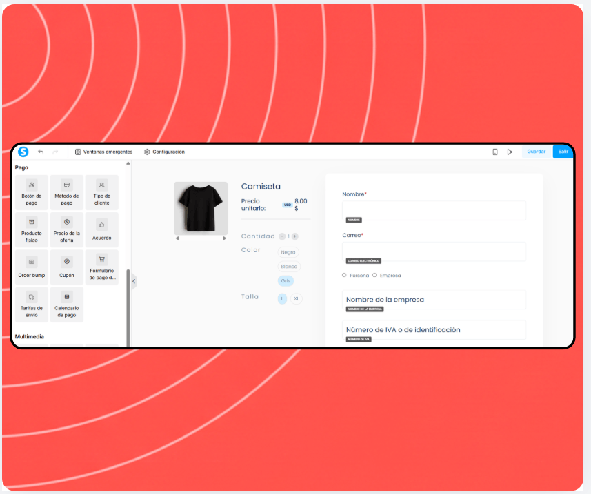The image size is (591, 494).
Task: Click the USD currency badge
Action: click(x=288, y=205)
